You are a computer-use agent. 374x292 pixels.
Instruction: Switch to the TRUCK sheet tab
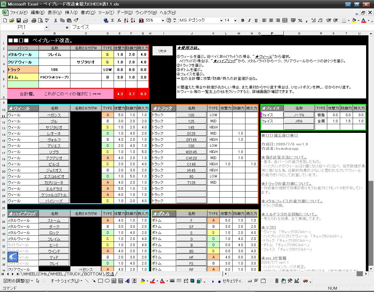tap(73, 274)
